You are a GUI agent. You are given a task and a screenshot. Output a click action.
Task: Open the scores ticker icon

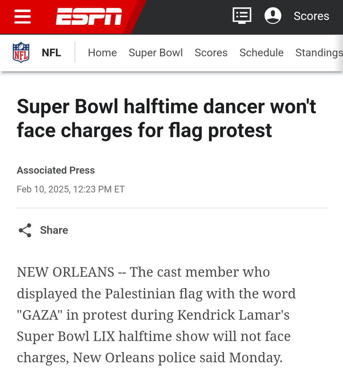pyautogui.click(x=242, y=16)
